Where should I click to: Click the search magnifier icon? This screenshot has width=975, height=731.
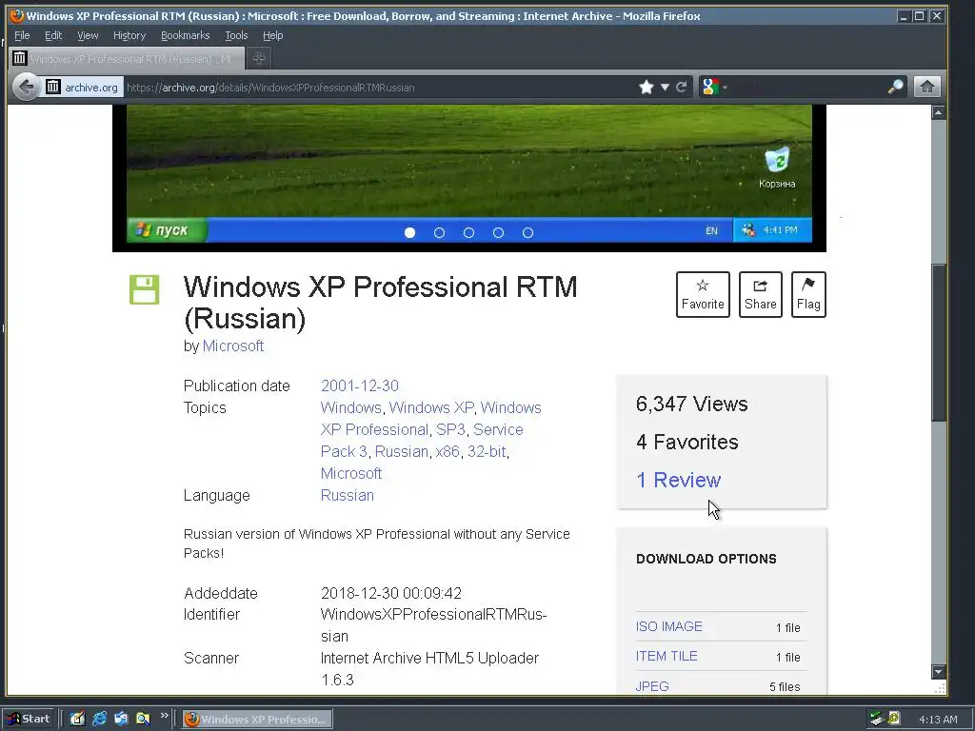[895, 87]
